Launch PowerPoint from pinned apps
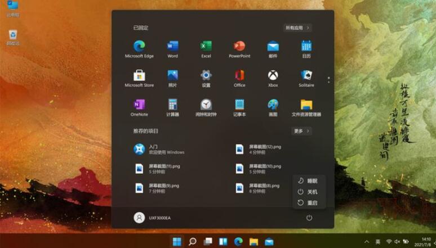Viewport: 436px width, 248px height. pyautogui.click(x=239, y=49)
